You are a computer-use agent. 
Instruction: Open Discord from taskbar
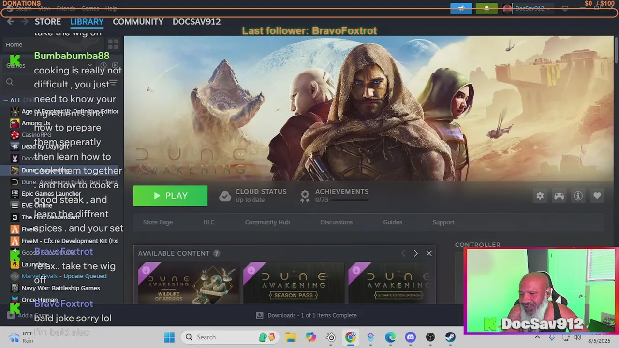click(411, 337)
